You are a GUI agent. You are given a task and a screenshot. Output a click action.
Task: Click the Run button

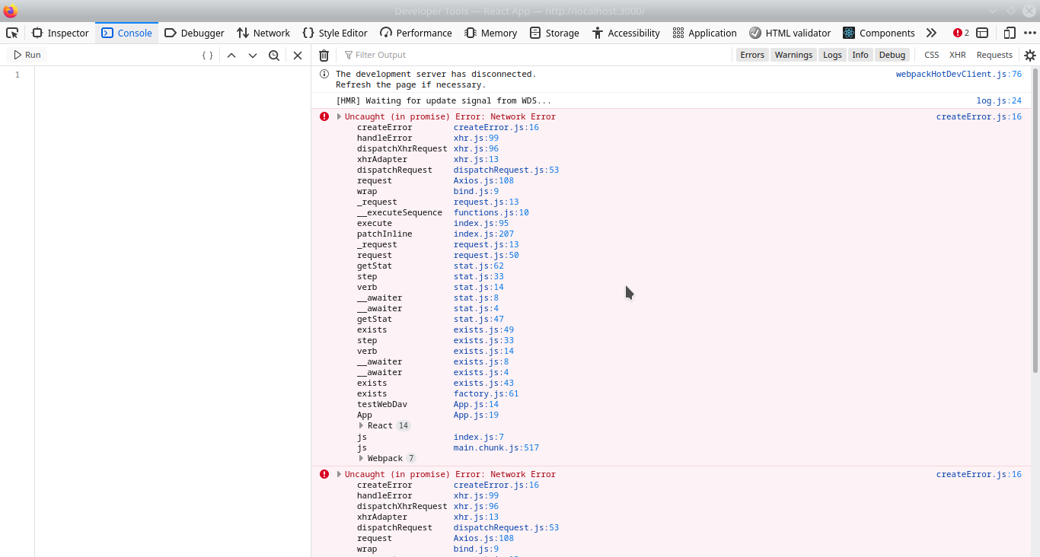click(25, 54)
